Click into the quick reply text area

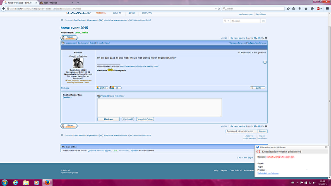(x=159, y=107)
